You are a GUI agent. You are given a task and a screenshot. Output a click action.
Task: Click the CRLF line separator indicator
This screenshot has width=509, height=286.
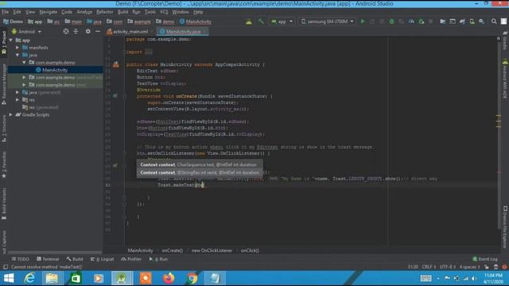tap(429, 267)
